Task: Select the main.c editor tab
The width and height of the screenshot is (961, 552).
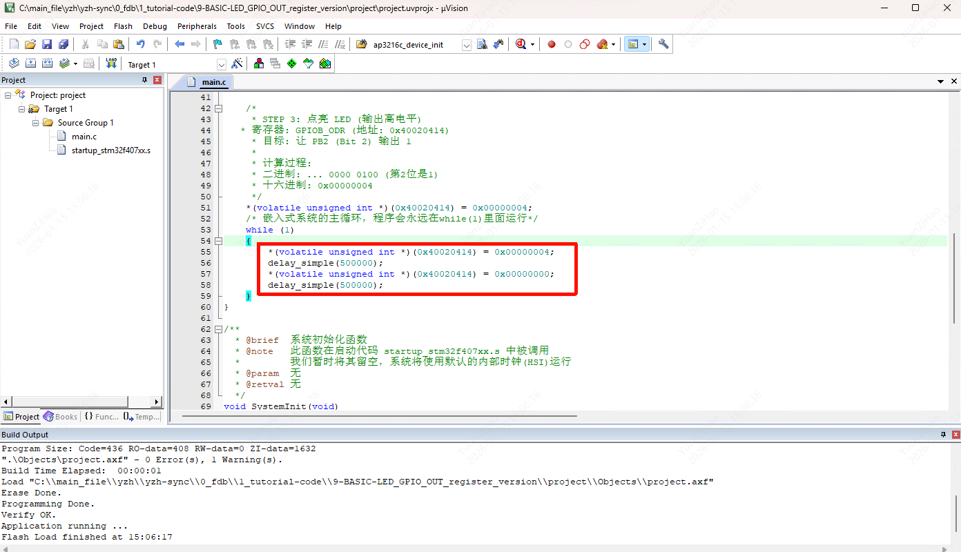Action: (x=213, y=82)
